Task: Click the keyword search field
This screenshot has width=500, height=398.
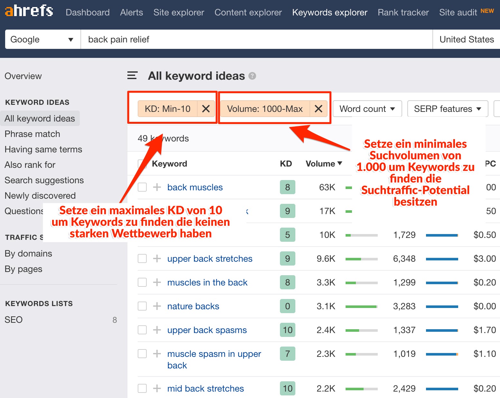Action: tap(256, 40)
